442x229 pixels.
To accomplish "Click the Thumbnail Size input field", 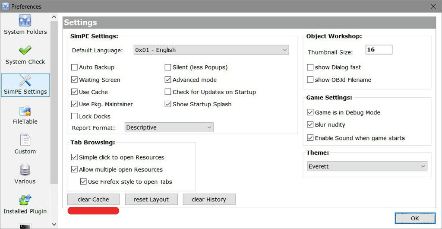I will [379, 50].
